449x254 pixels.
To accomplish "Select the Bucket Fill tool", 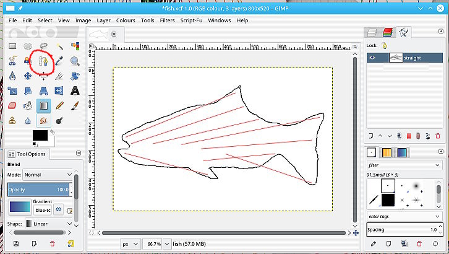I will point(28,105).
